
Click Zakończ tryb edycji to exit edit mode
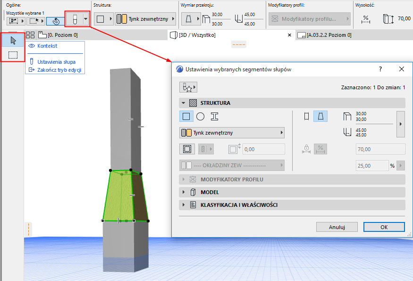coord(59,70)
